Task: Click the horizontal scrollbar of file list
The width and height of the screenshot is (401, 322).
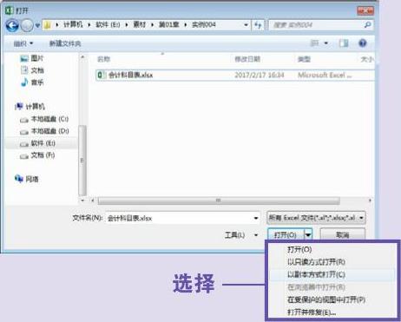Action: tap(219, 200)
